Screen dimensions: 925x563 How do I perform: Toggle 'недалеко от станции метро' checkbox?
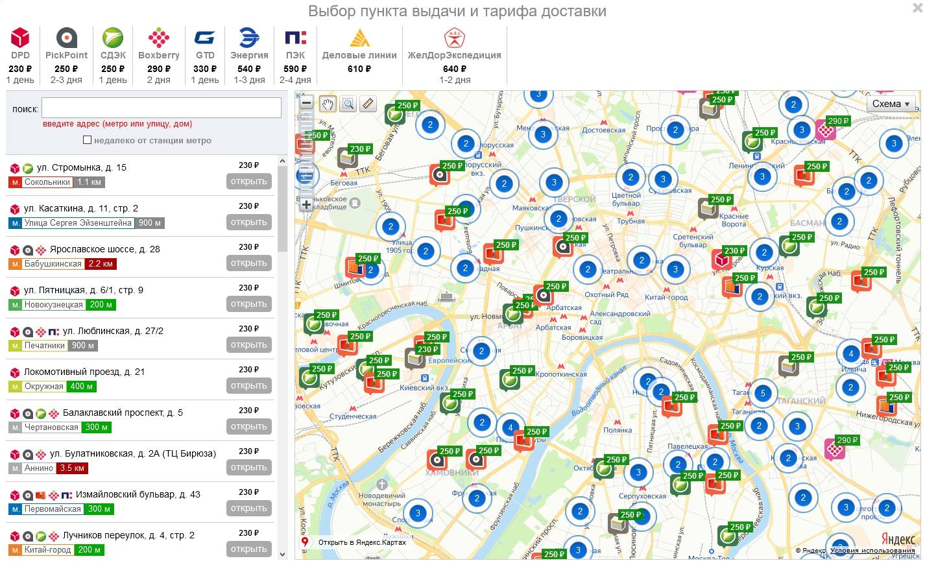click(x=87, y=140)
